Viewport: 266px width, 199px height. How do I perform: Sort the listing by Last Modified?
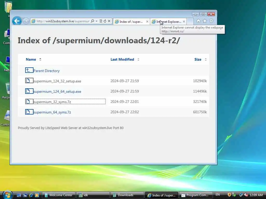pos(122,59)
